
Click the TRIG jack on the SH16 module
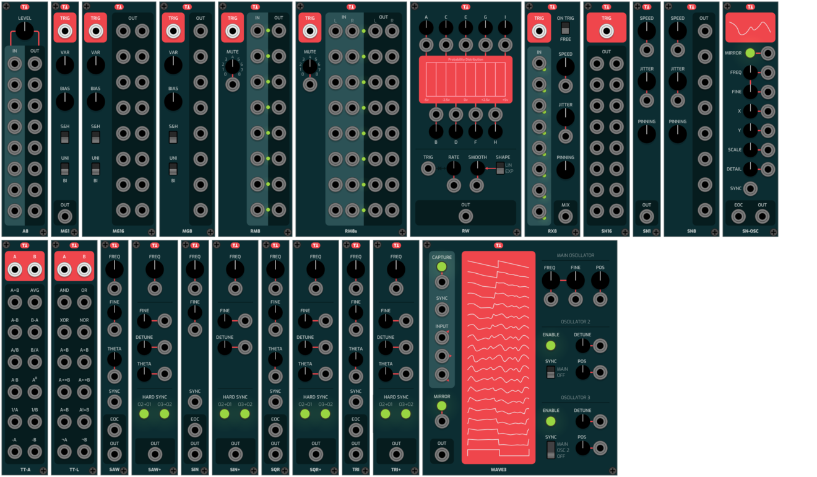click(607, 31)
